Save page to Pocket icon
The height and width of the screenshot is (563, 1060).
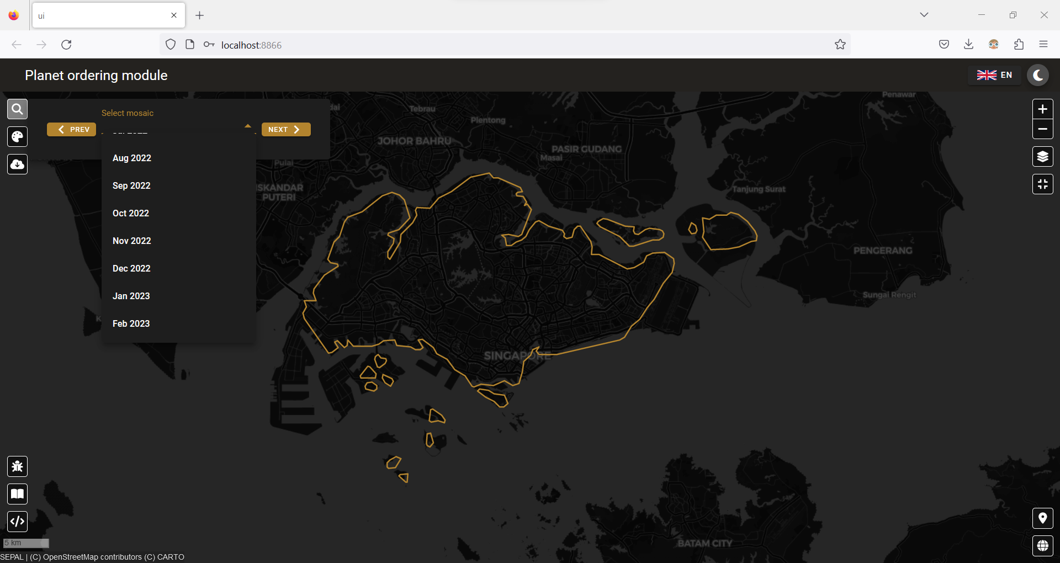[944, 45]
